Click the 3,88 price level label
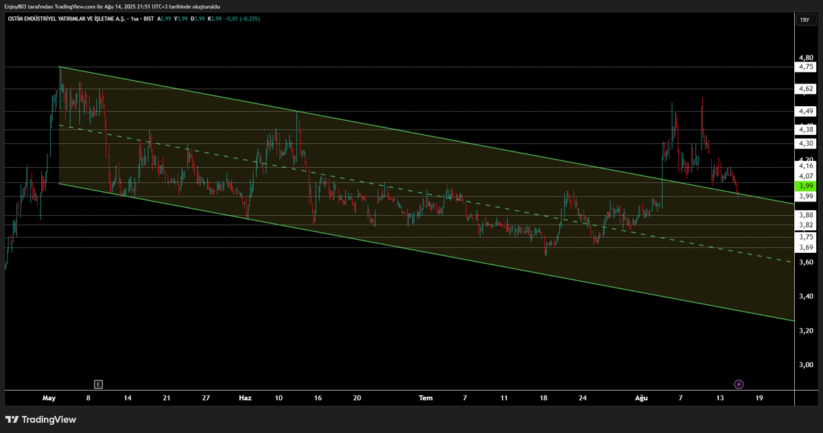823x433 pixels. [806, 215]
